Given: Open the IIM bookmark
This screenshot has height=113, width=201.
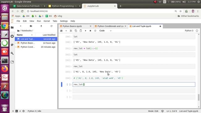Looking at the screenshot, I should coord(26,16).
